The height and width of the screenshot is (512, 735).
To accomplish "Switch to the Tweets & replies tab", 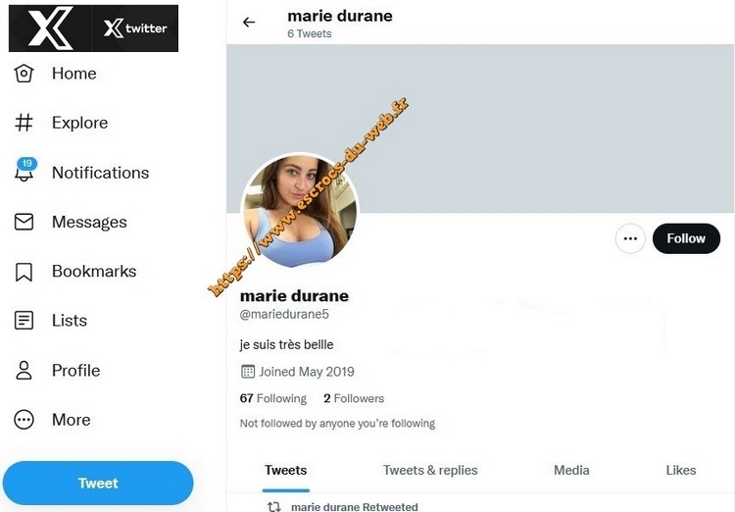I will (x=430, y=470).
